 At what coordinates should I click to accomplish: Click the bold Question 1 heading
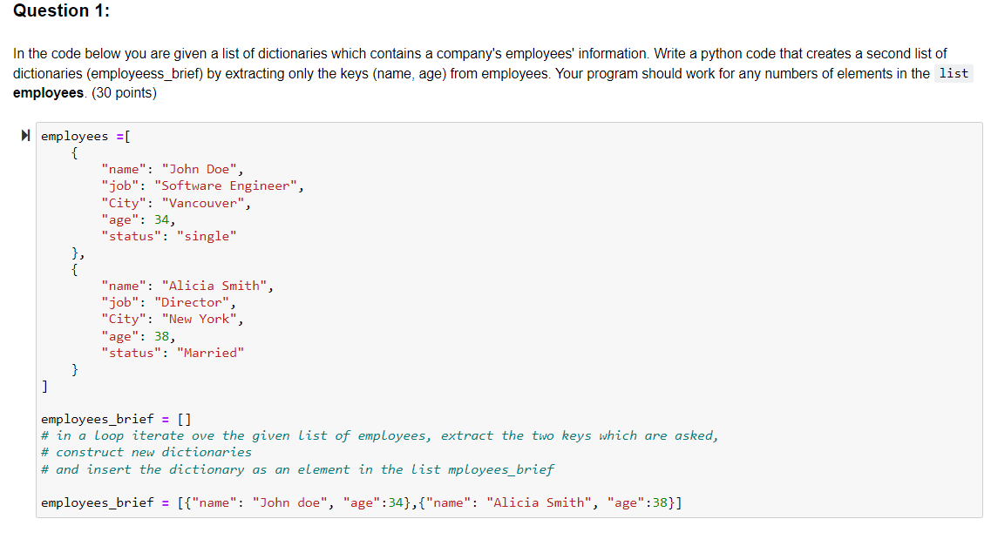[x=60, y=11]
